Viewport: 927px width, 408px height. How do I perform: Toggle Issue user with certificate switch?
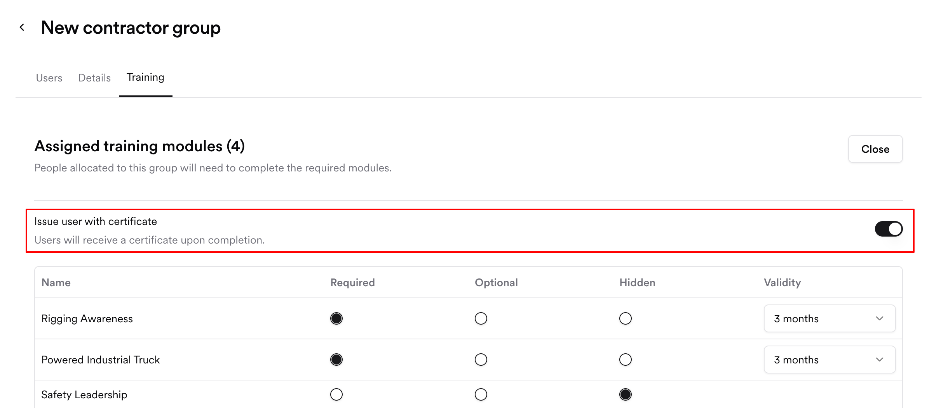(x=888, y=229)
